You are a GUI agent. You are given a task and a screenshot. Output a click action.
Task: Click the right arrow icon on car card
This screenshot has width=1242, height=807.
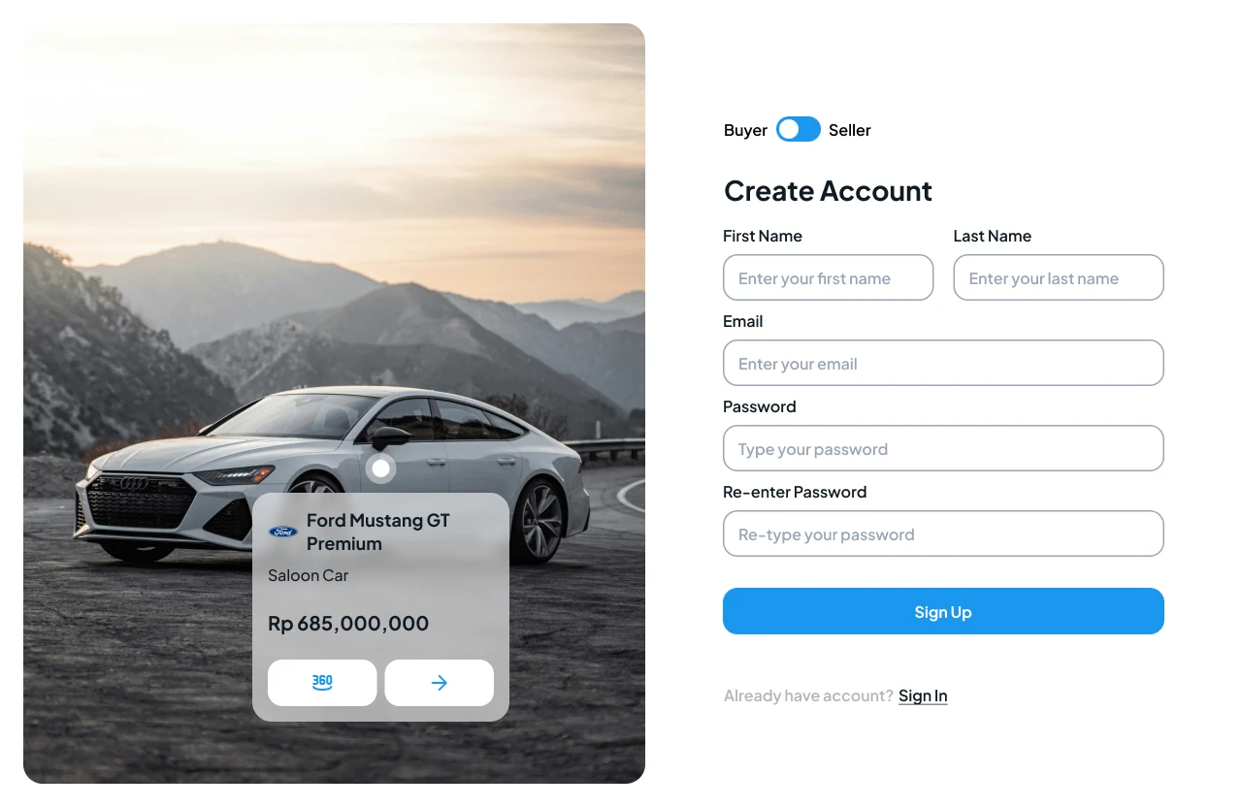pyautogui.click(x=440, y=683)
